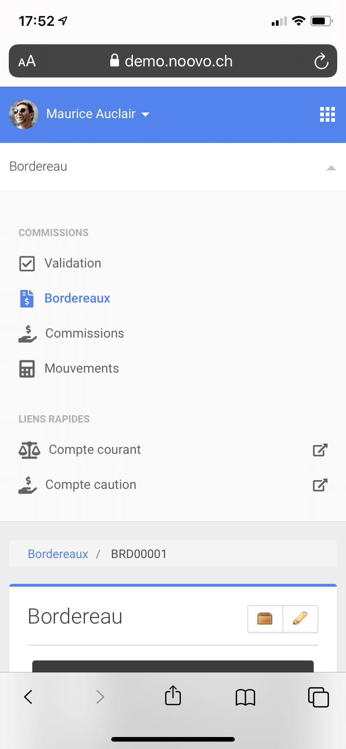Image resolution: width=346 pixels, height=749 pixels.
Task: Open the Mouvements menu item
Action: (x=82, y=369)
